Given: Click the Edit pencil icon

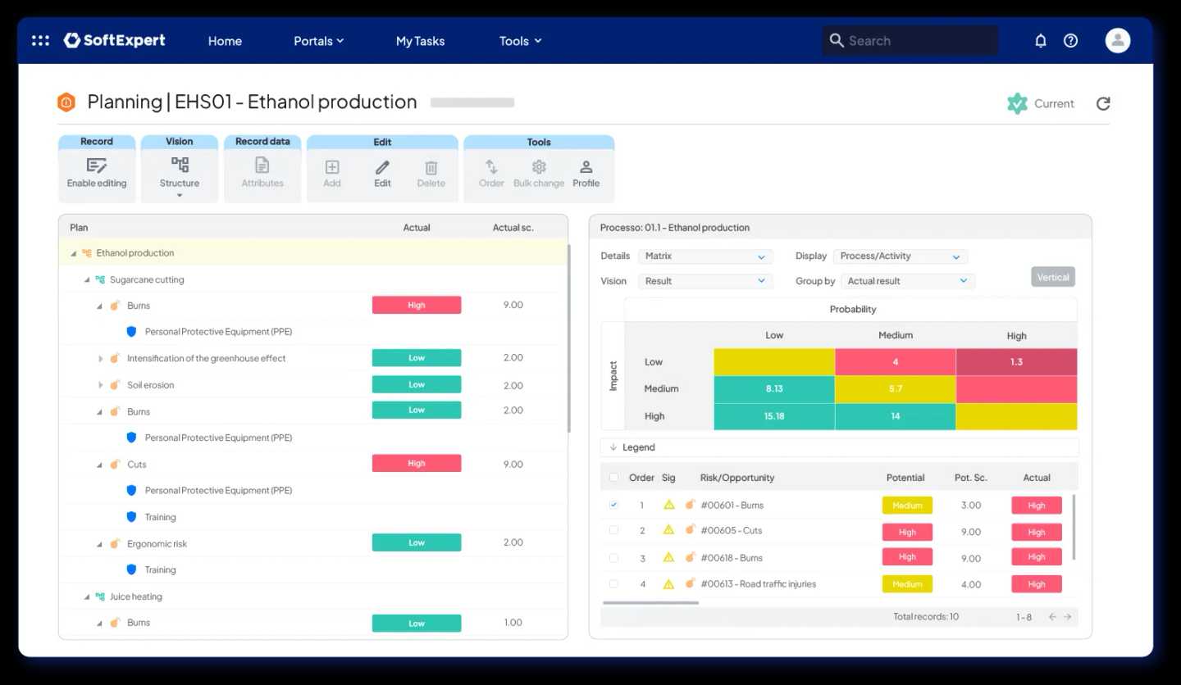Looking at the screenshot, I should [x=382, y=167].
